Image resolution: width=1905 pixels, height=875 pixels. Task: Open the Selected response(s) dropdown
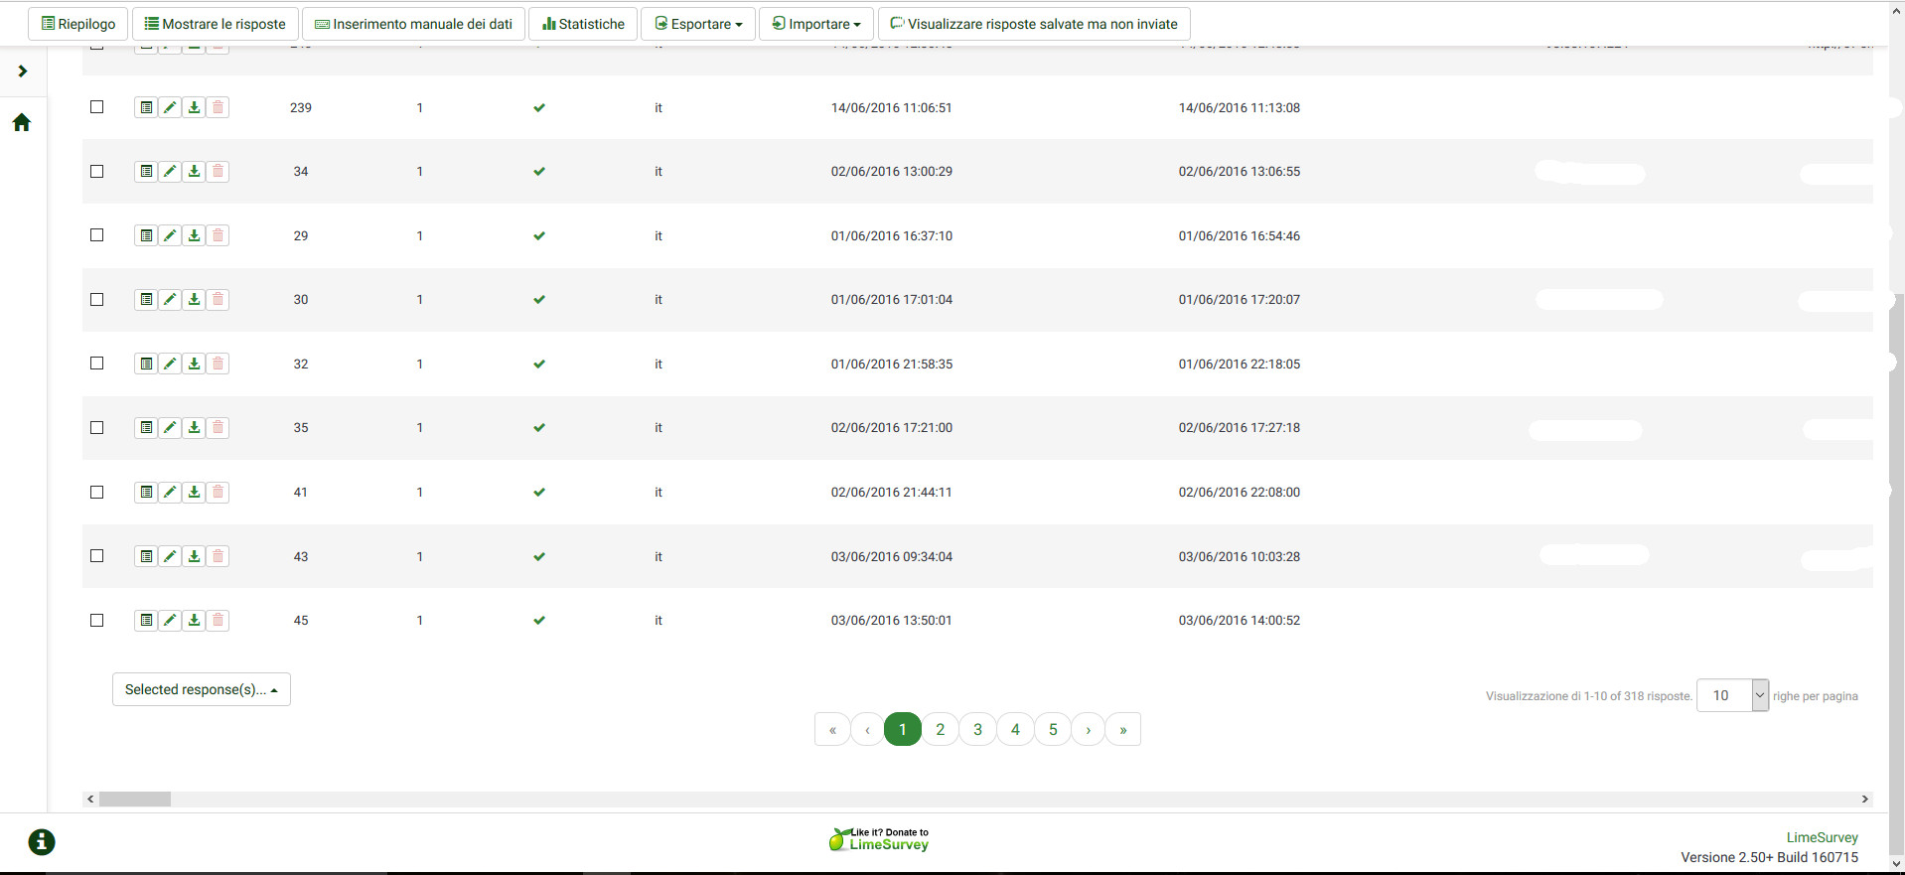point(201,689)
